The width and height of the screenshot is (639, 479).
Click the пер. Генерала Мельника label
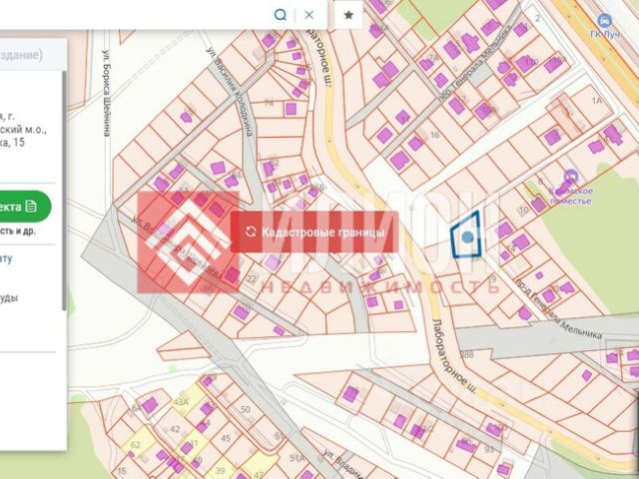[475, 63]
